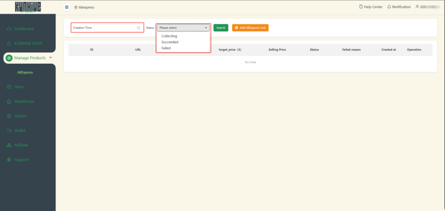Click the Selling Price column header

point(277,50)
